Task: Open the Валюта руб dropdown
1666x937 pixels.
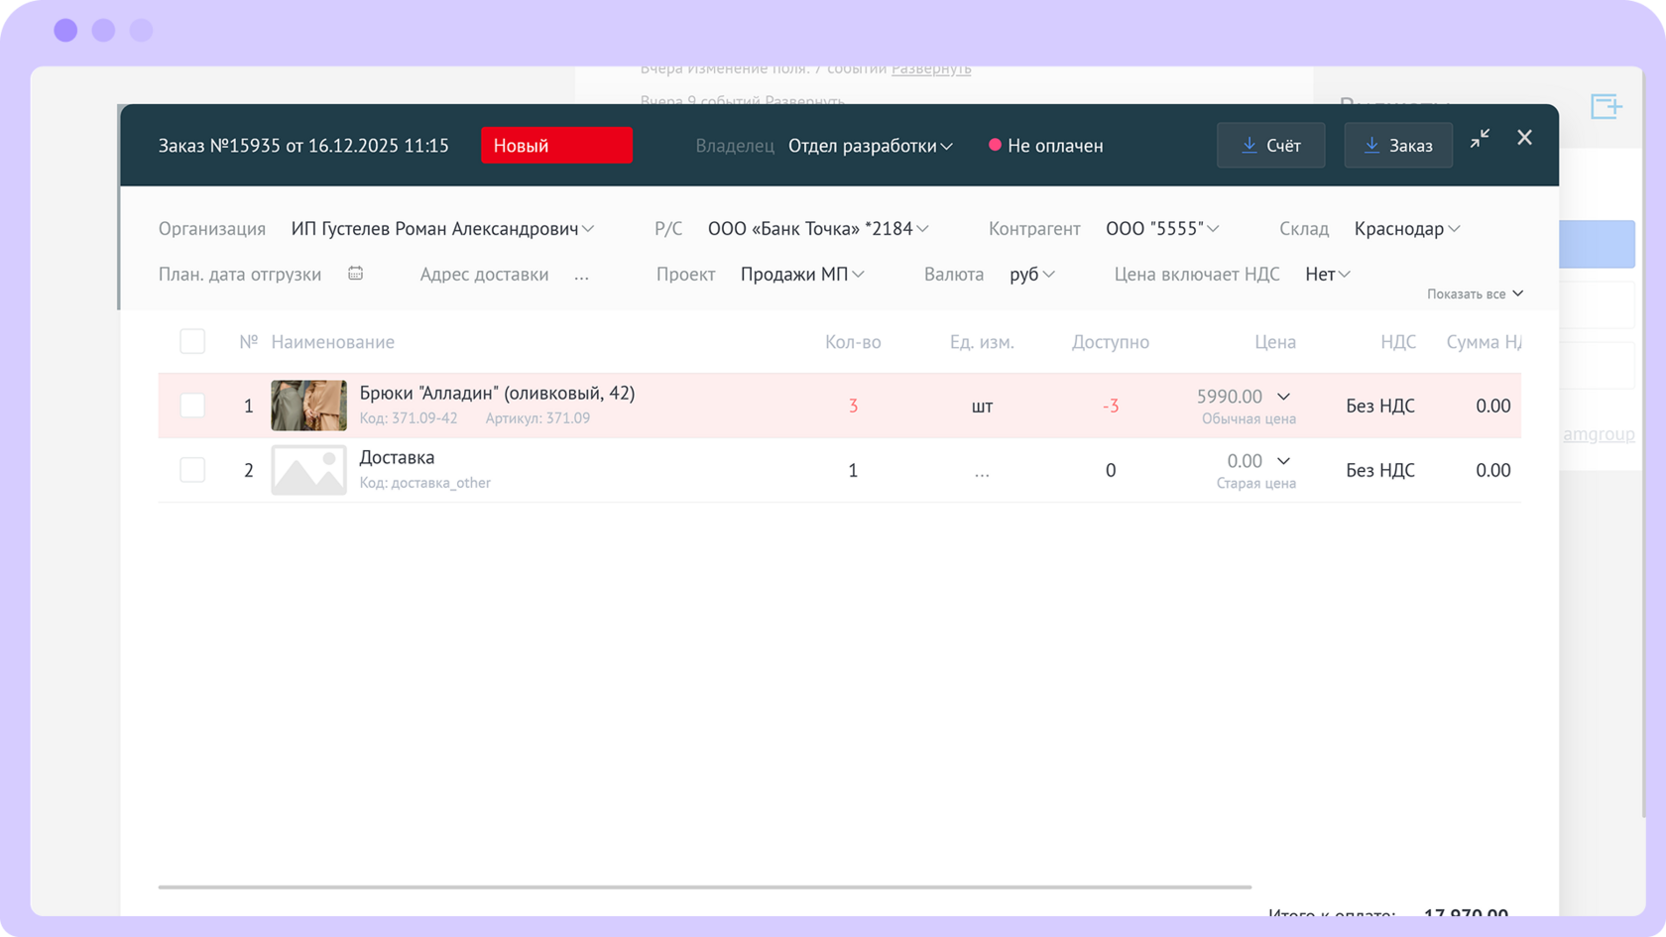Action: pos(1031,275)
